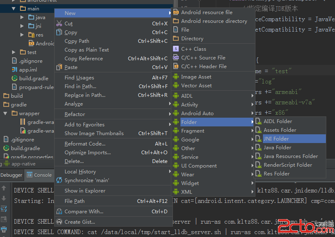Click the print icon in console sidebar
The image size is (335, 237).
coord(4,230)
